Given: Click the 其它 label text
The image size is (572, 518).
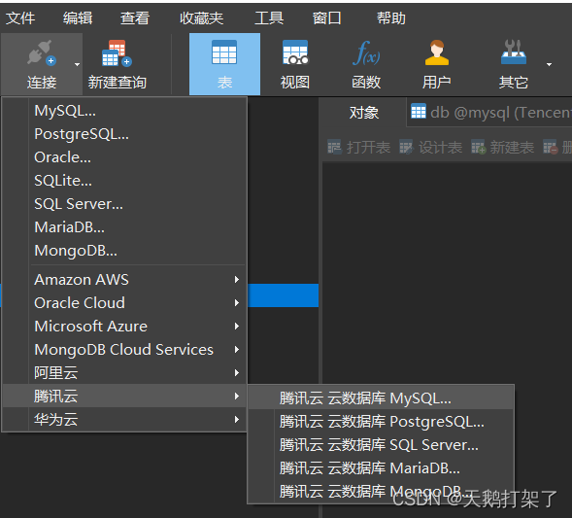Looking at the screenshot, I should click(x=514, y=83).
